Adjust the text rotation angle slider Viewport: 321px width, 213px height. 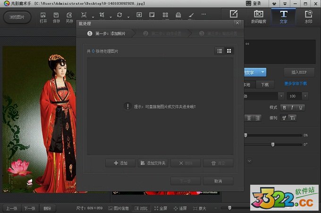coord(272,144)
